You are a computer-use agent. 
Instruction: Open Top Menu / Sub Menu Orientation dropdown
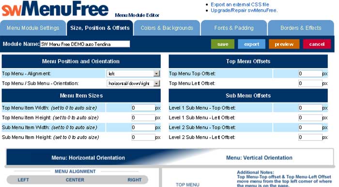point(133,83)
